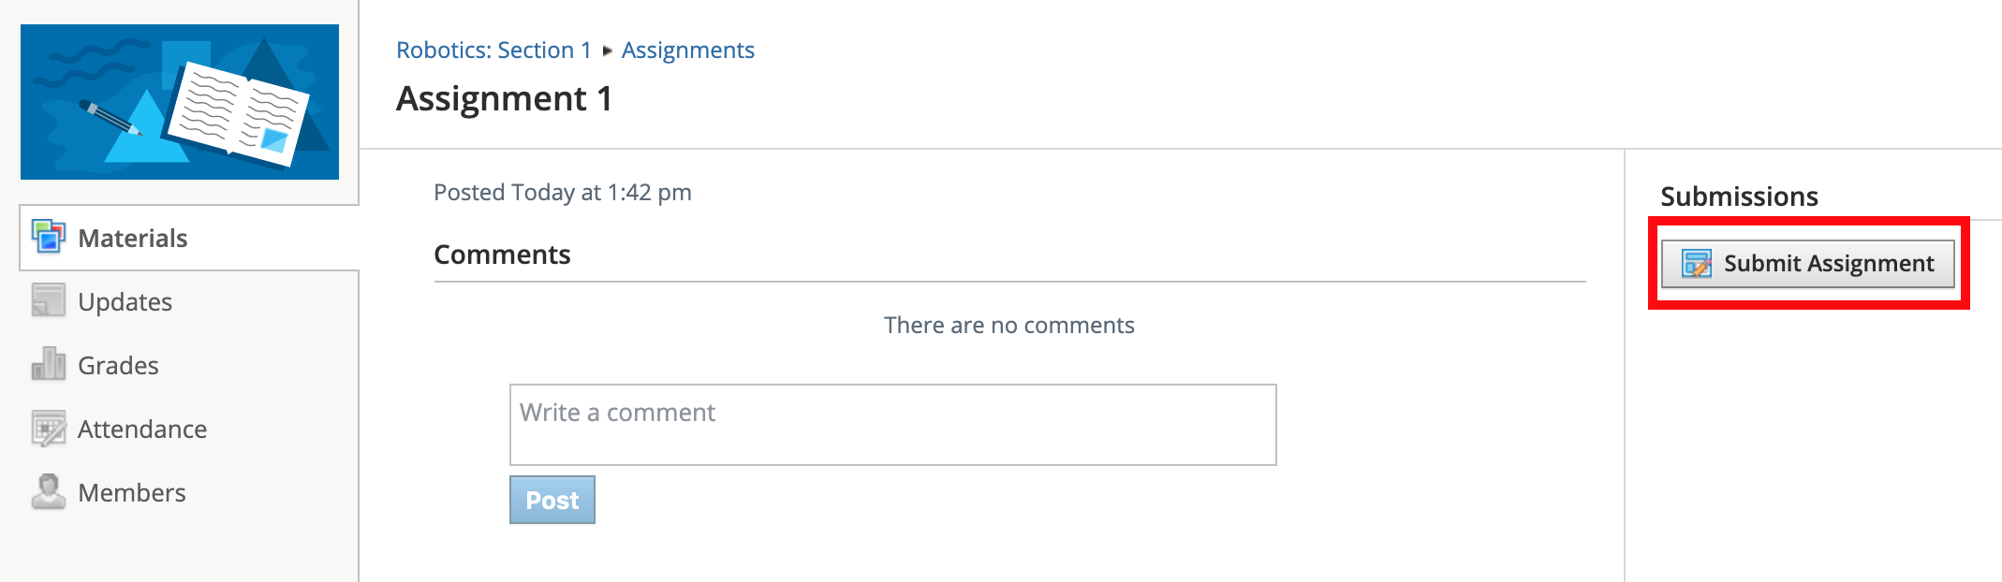
Task: Open the Grades section
Action: tap(118, 364)
